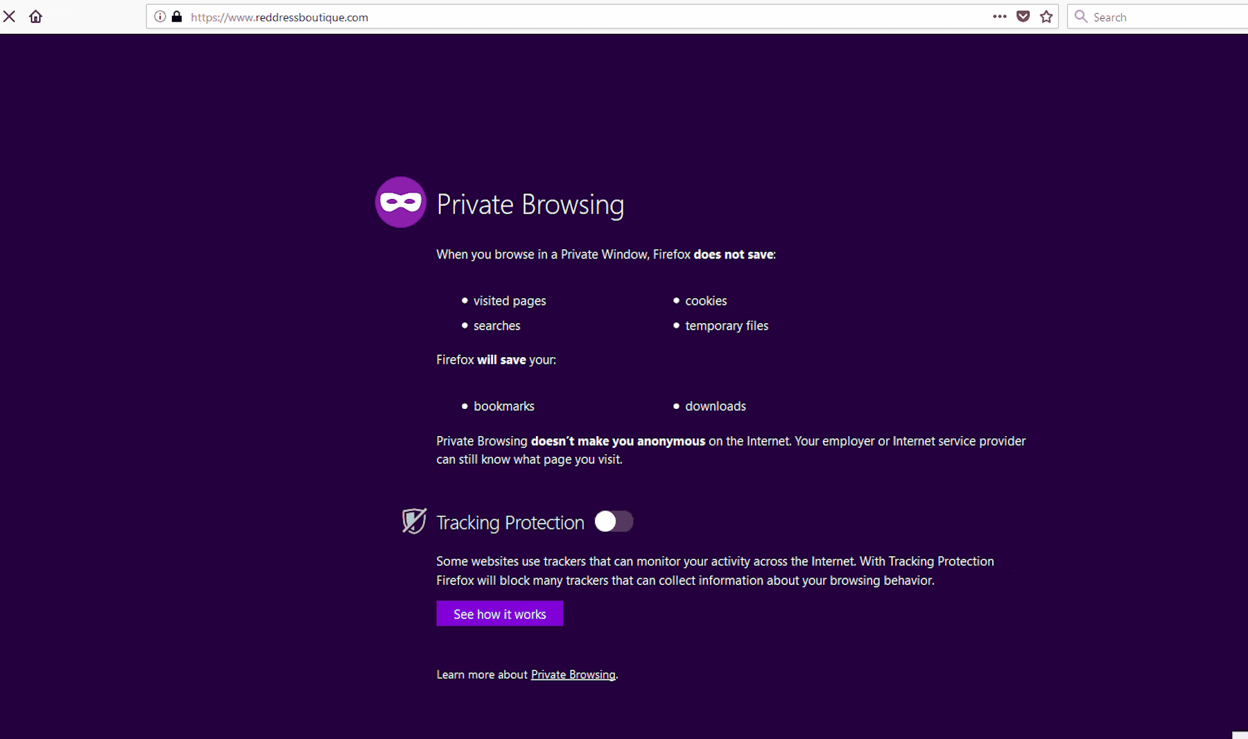The height and width of the screenshot is (739, 1248).
Task: Open the Private Browsing learn more link
Action: [573, 675]
